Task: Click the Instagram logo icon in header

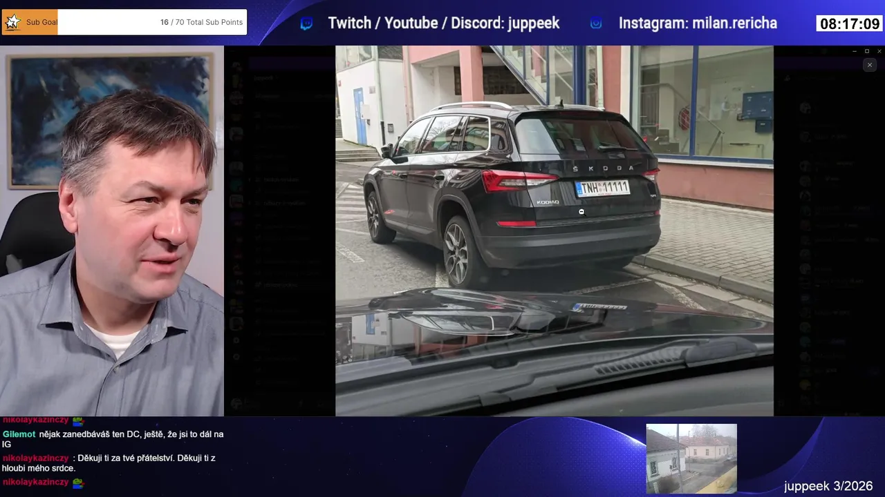Action: [596, 23]
